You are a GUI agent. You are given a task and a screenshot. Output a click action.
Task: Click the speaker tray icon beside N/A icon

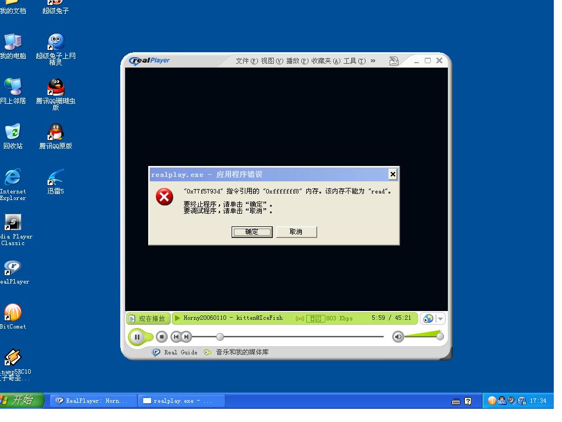click(x=512, y=400)
